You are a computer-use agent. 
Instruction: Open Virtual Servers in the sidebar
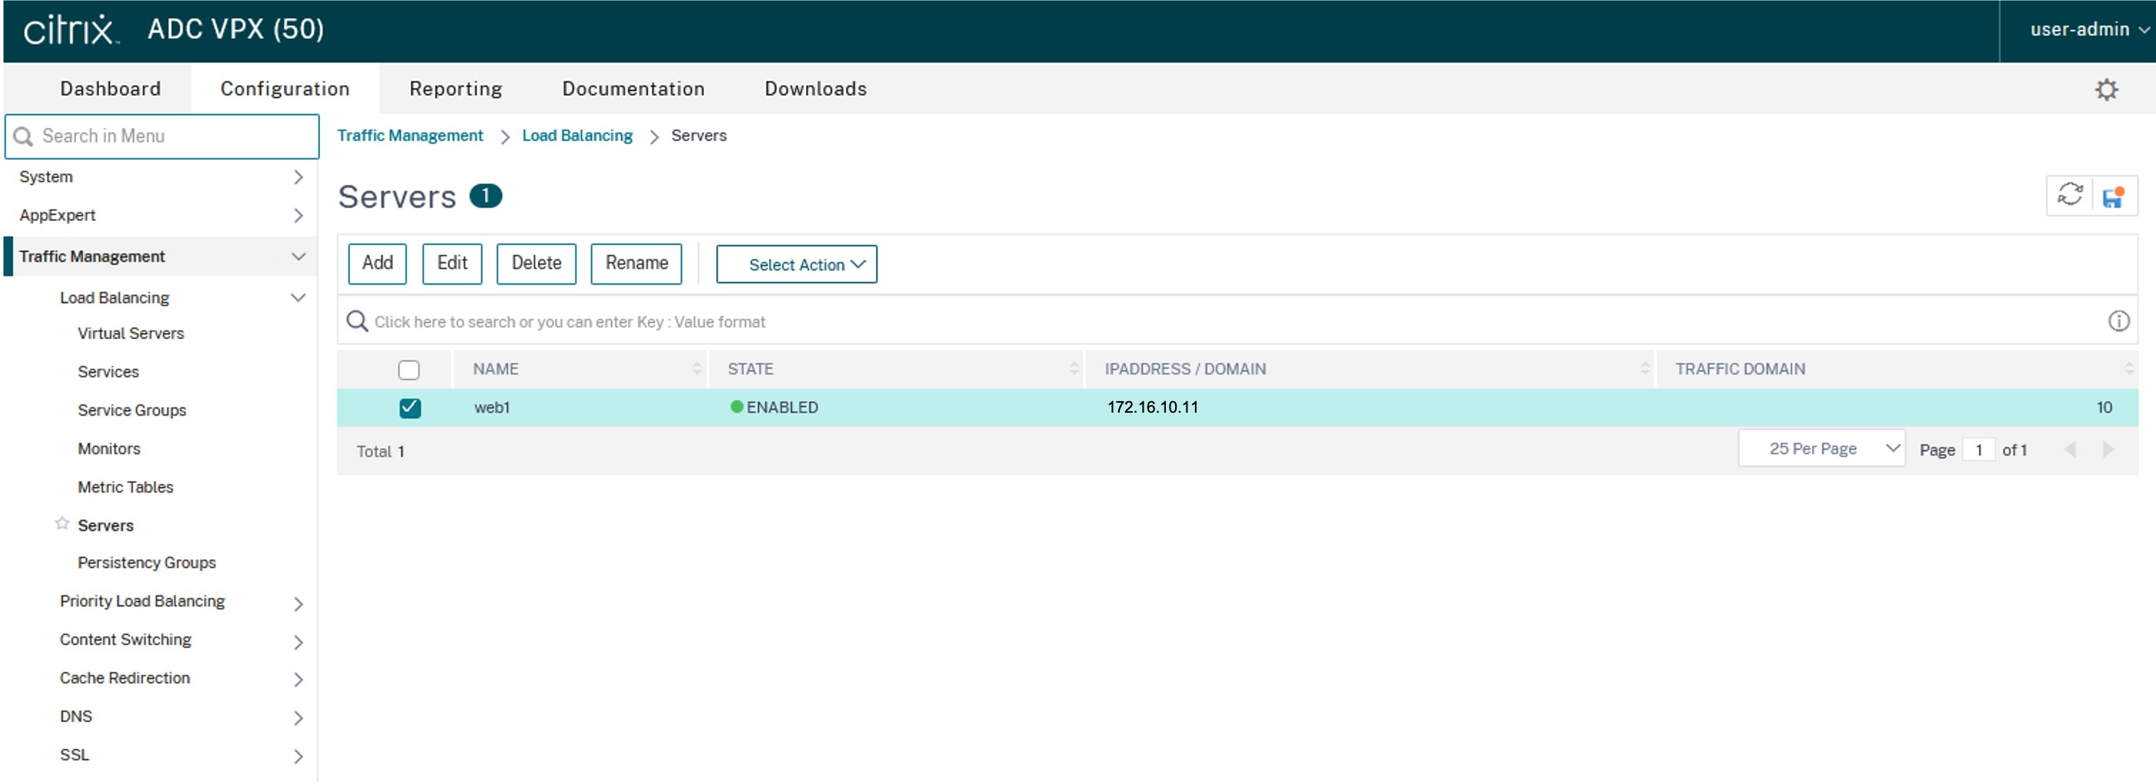[130, 333]
